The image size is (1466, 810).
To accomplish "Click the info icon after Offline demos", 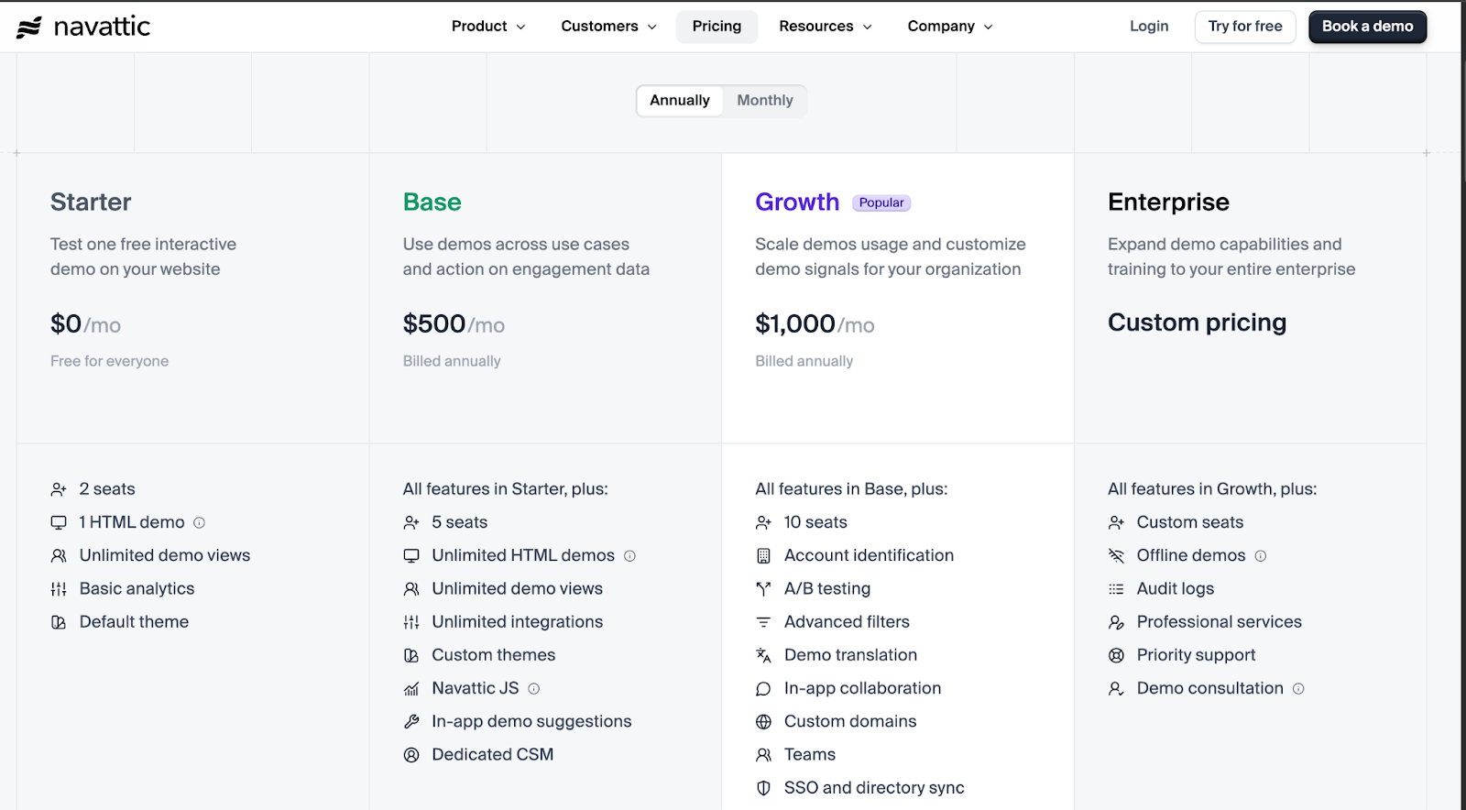I will [x=1260, y=555].
